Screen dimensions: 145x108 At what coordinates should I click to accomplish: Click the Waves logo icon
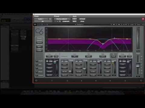click(35, 24)
